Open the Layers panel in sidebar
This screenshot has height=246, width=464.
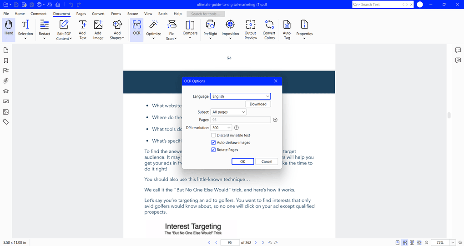[x=5, y=91]
